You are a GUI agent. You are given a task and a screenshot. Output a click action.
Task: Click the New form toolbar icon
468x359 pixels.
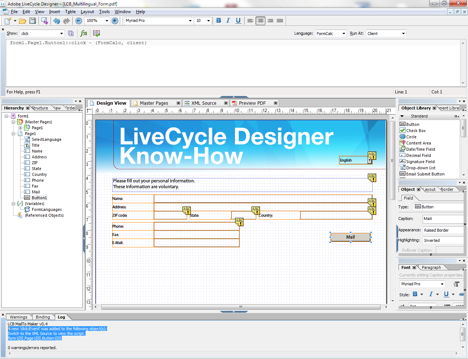(8, 21)
